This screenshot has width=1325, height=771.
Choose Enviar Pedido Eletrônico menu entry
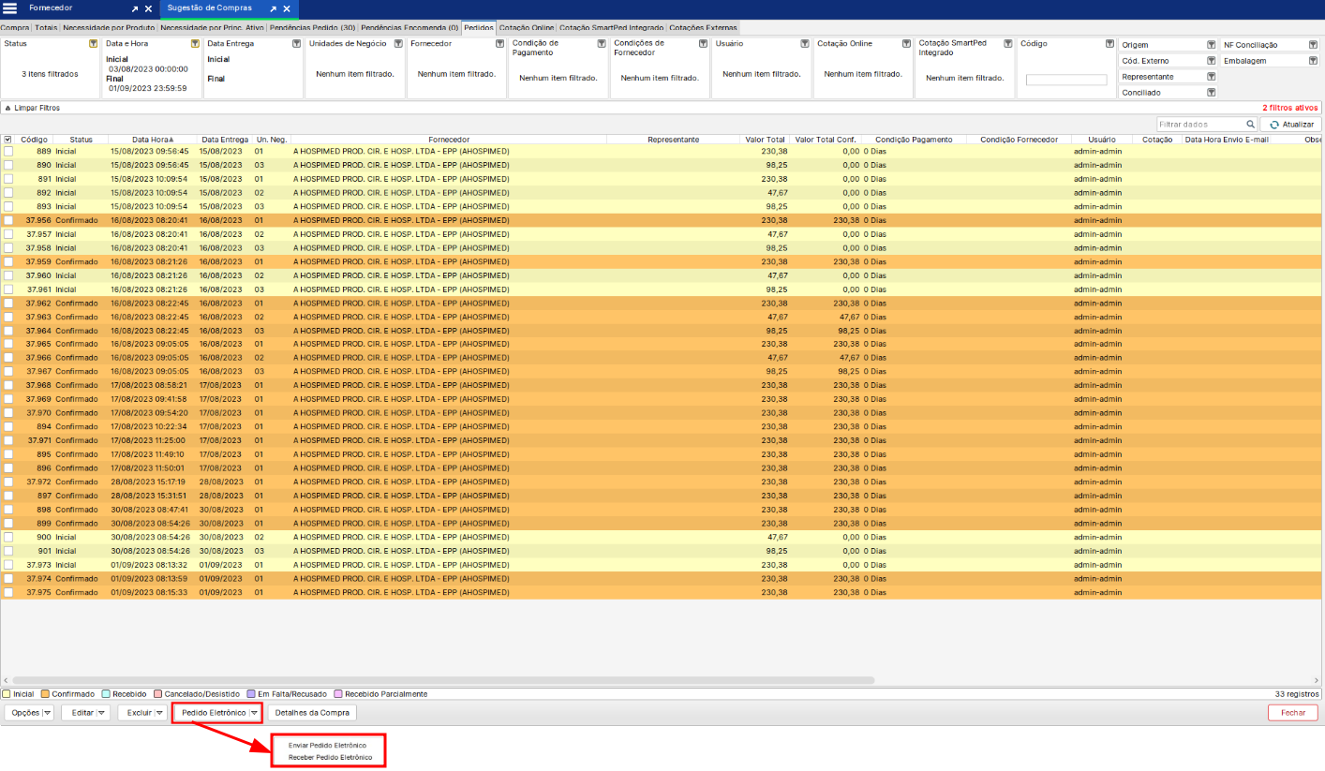(x=327, y=745)
